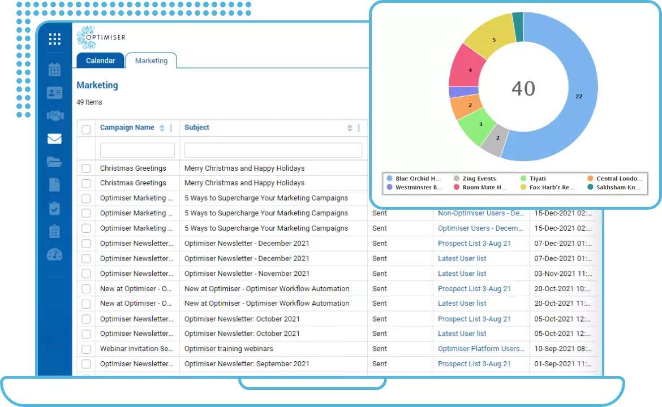This screenshot has width=662, height=407.
Task: Open Prospect List link in September 2021 newsletter row
Action: (474, 363)
